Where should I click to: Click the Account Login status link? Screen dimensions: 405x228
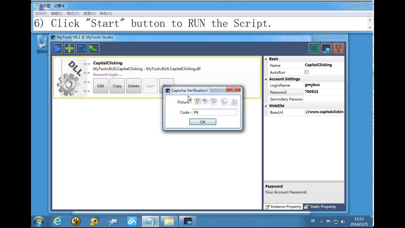[x=107, y=74]
